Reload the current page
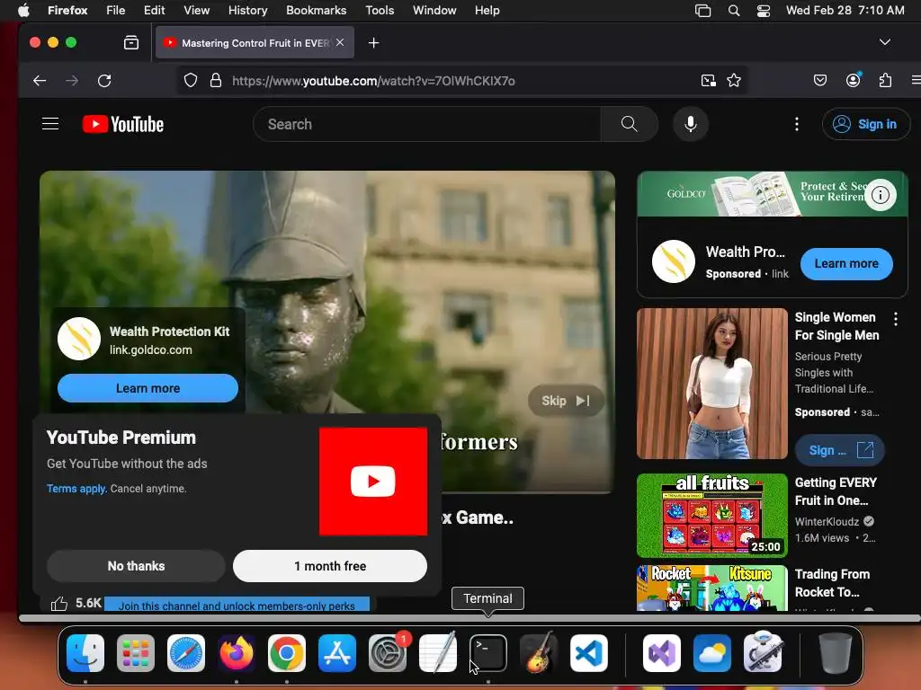 point(104,80)
